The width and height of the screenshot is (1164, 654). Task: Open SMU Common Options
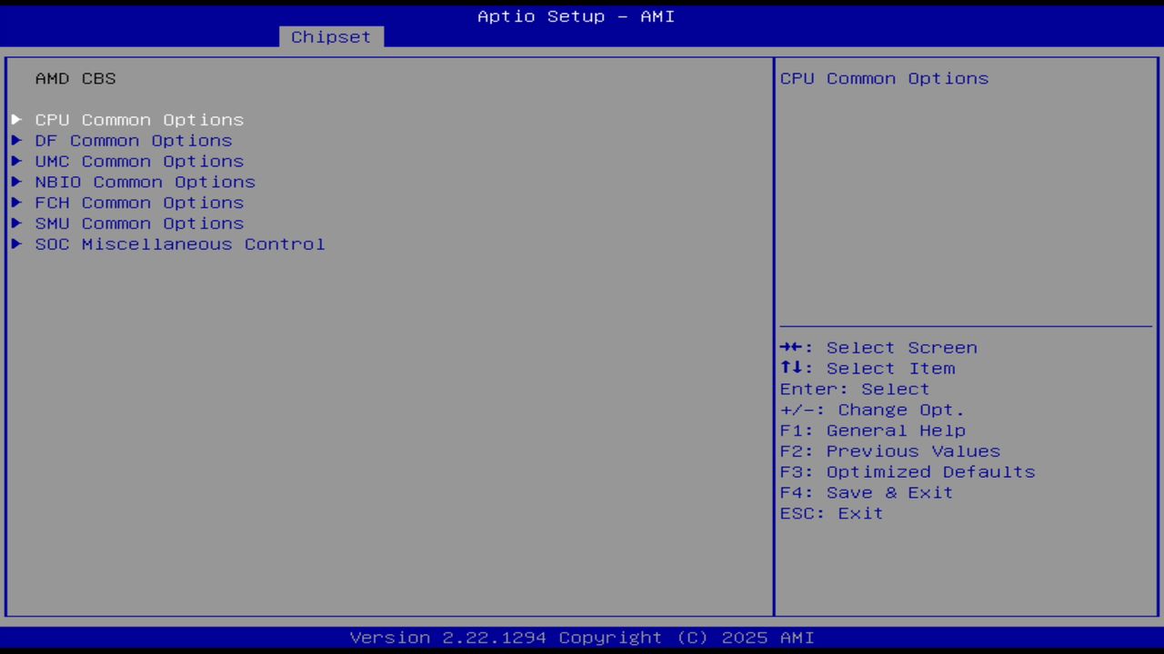pos(139,223)
